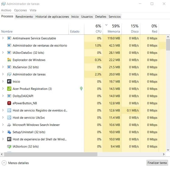170x169 pixels.
Task: Sort processes by Red column
Action: click(150, 29)
